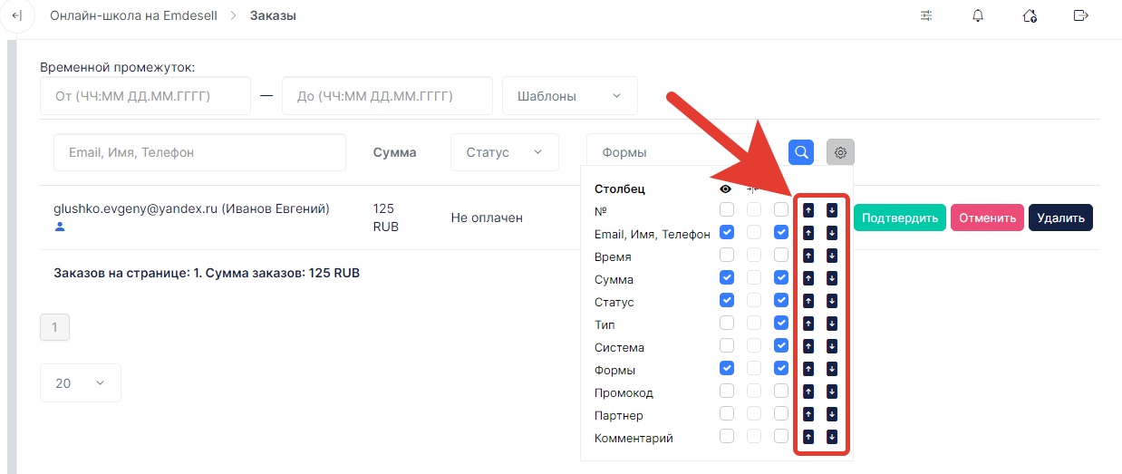1122x474 pixels.
Task: Move the Время column down
Action: click(832, 256)
